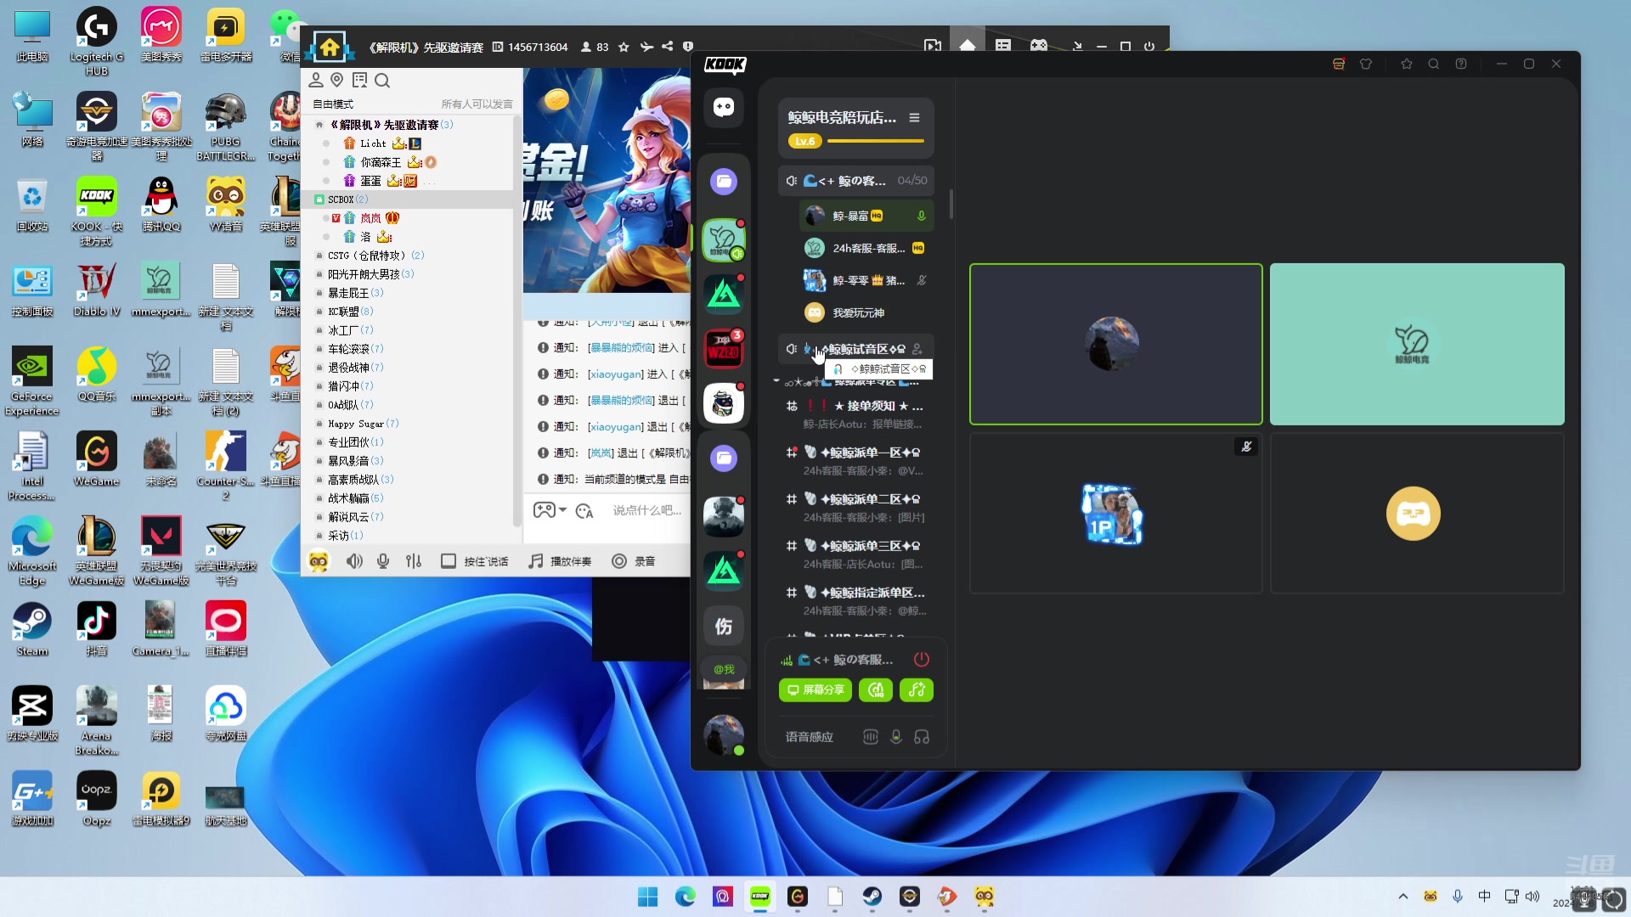Click the YY location pin icon
Image resolution: width=1631 pixels, height=917 pixels.
337,80
